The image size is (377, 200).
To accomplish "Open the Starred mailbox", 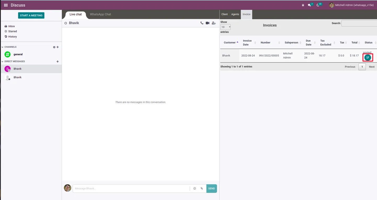I will coord(12,31).
